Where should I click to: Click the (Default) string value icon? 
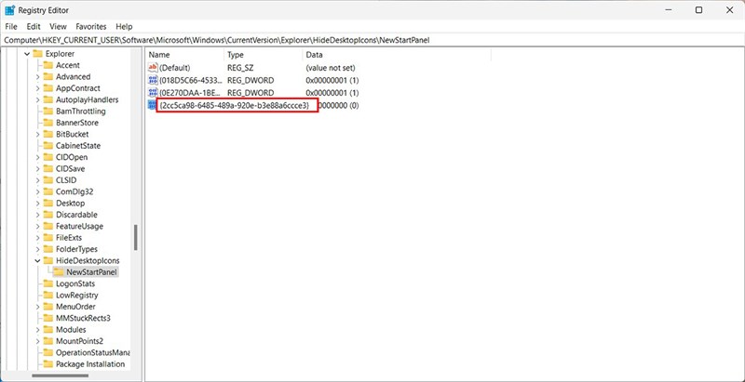point(153,68)
